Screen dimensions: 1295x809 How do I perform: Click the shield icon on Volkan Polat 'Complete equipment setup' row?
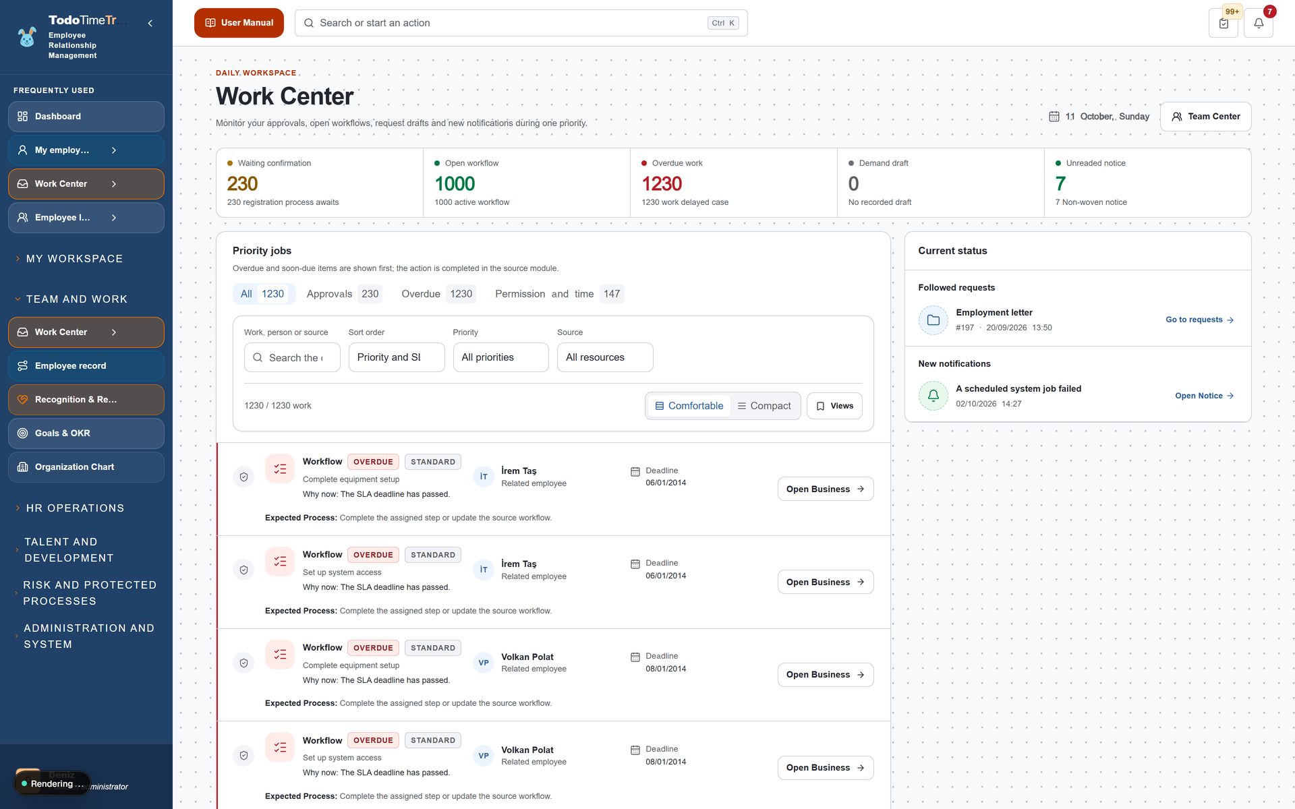coord(243,663)
